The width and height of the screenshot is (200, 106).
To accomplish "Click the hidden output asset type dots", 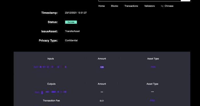I will 152,92.
